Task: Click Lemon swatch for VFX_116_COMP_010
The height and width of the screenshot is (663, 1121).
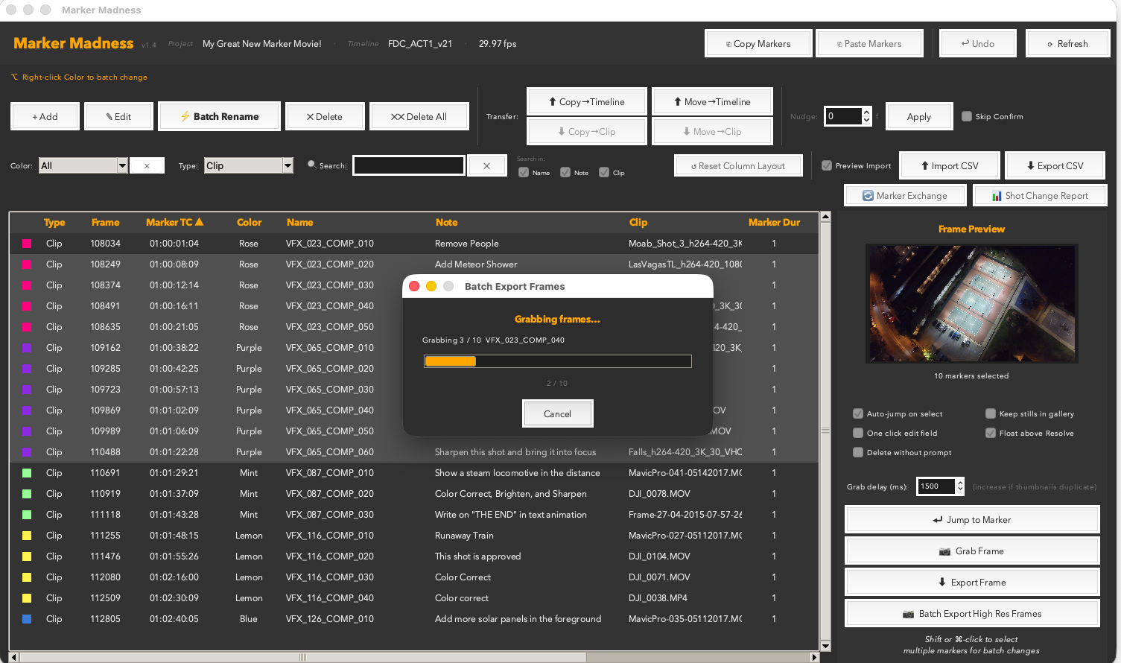Action: coord(27,536)
